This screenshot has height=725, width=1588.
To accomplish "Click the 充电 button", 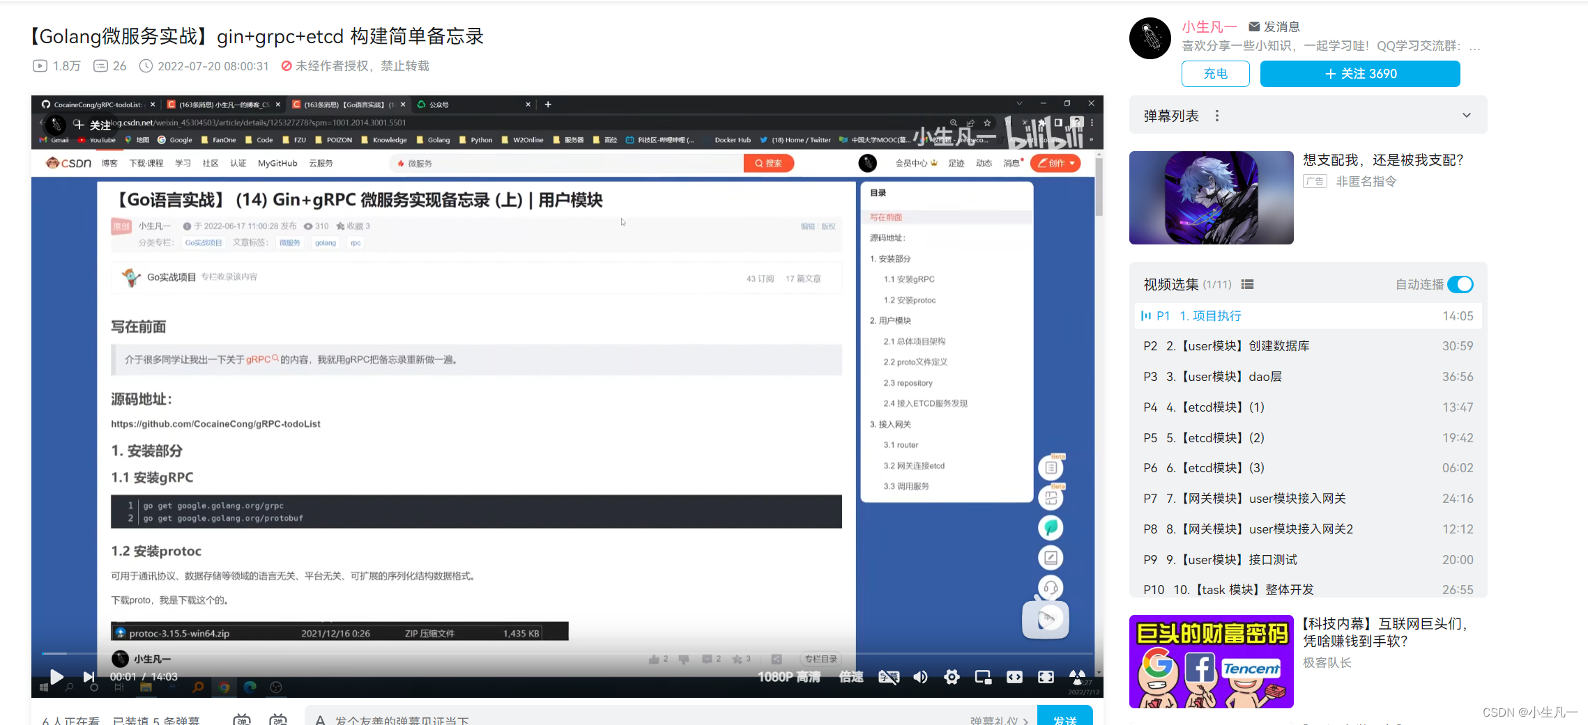I will click(1216, 74).
